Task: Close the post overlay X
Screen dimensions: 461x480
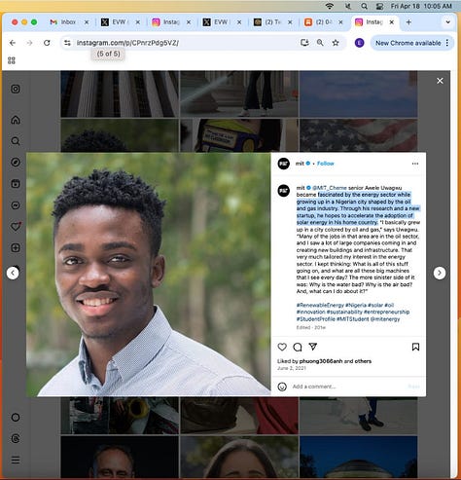Action: point(440,81)
